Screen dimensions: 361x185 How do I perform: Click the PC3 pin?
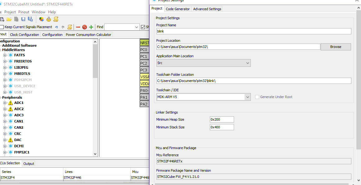point(145,70)
